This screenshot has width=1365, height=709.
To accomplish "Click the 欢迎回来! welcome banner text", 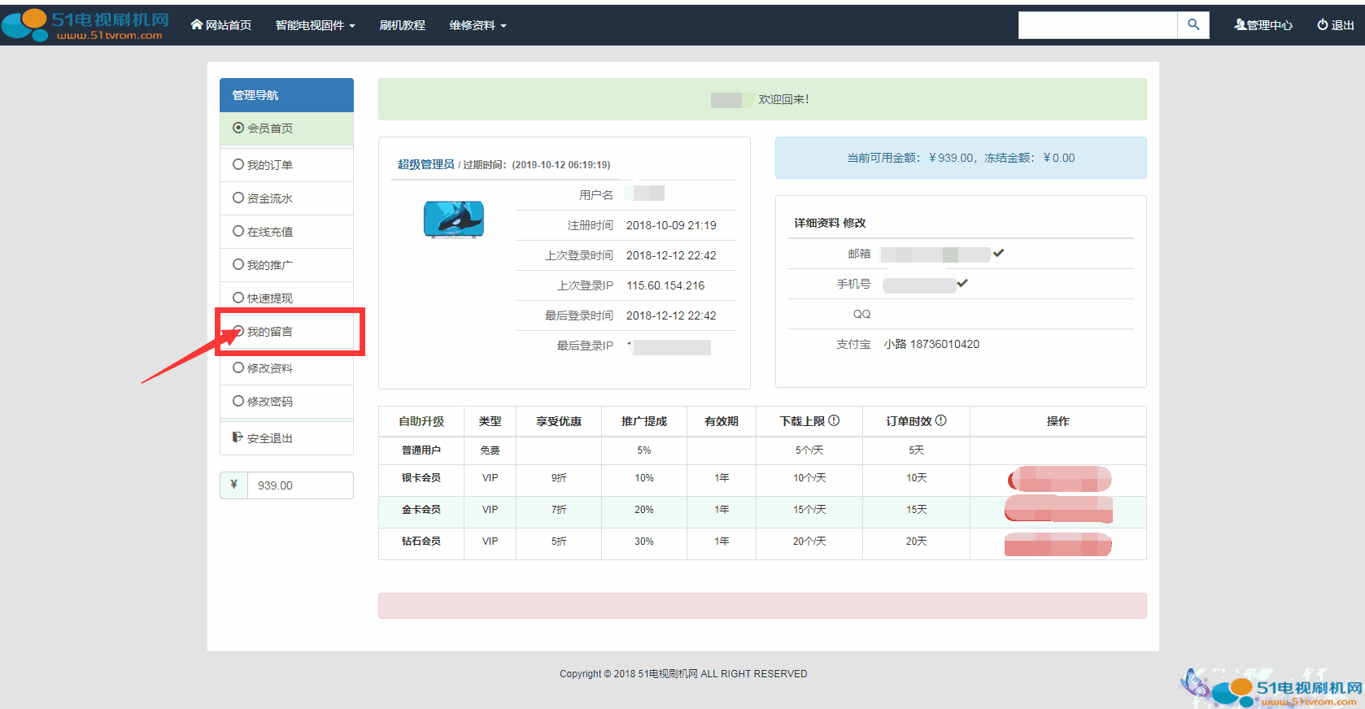I will [x=783, y=99].
